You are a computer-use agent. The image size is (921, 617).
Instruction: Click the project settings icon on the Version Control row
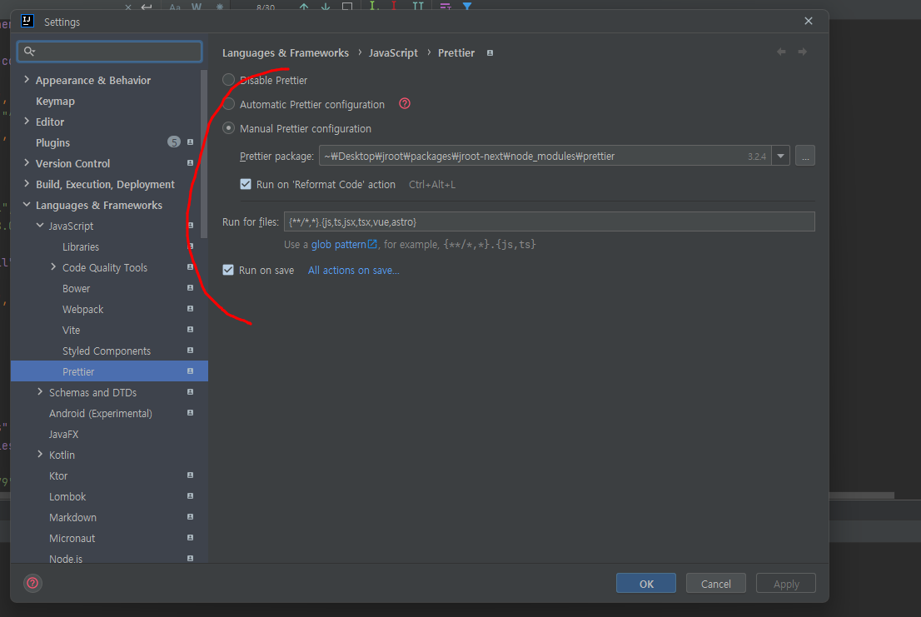click(x=191, y=163)
